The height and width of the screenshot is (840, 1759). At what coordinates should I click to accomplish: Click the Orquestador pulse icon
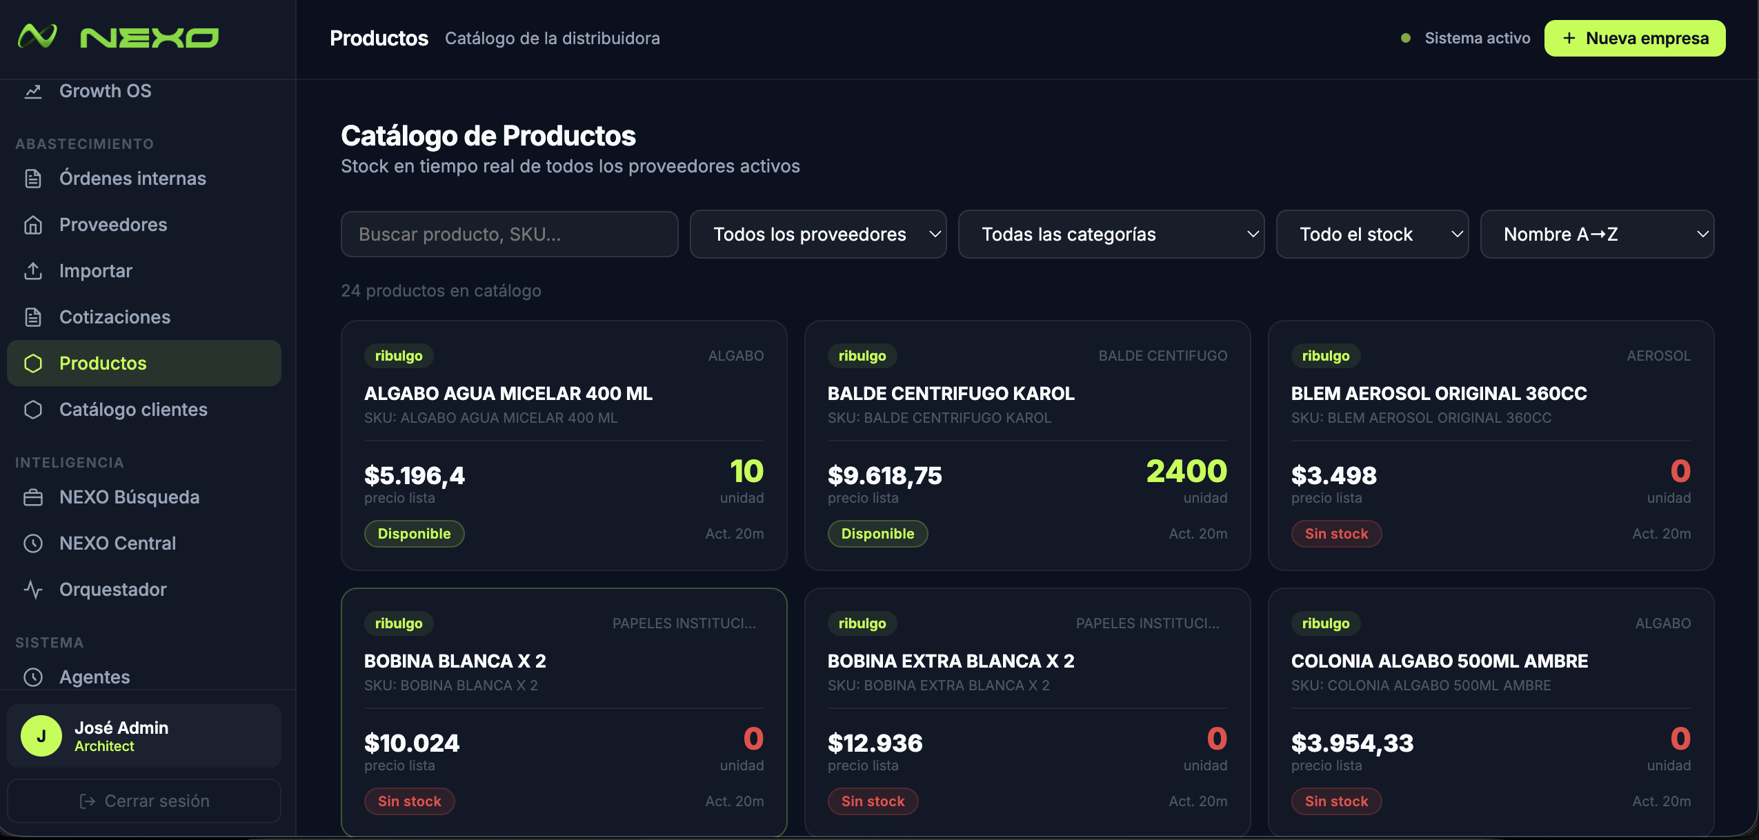pyautogui.click(x=33, y=590)
